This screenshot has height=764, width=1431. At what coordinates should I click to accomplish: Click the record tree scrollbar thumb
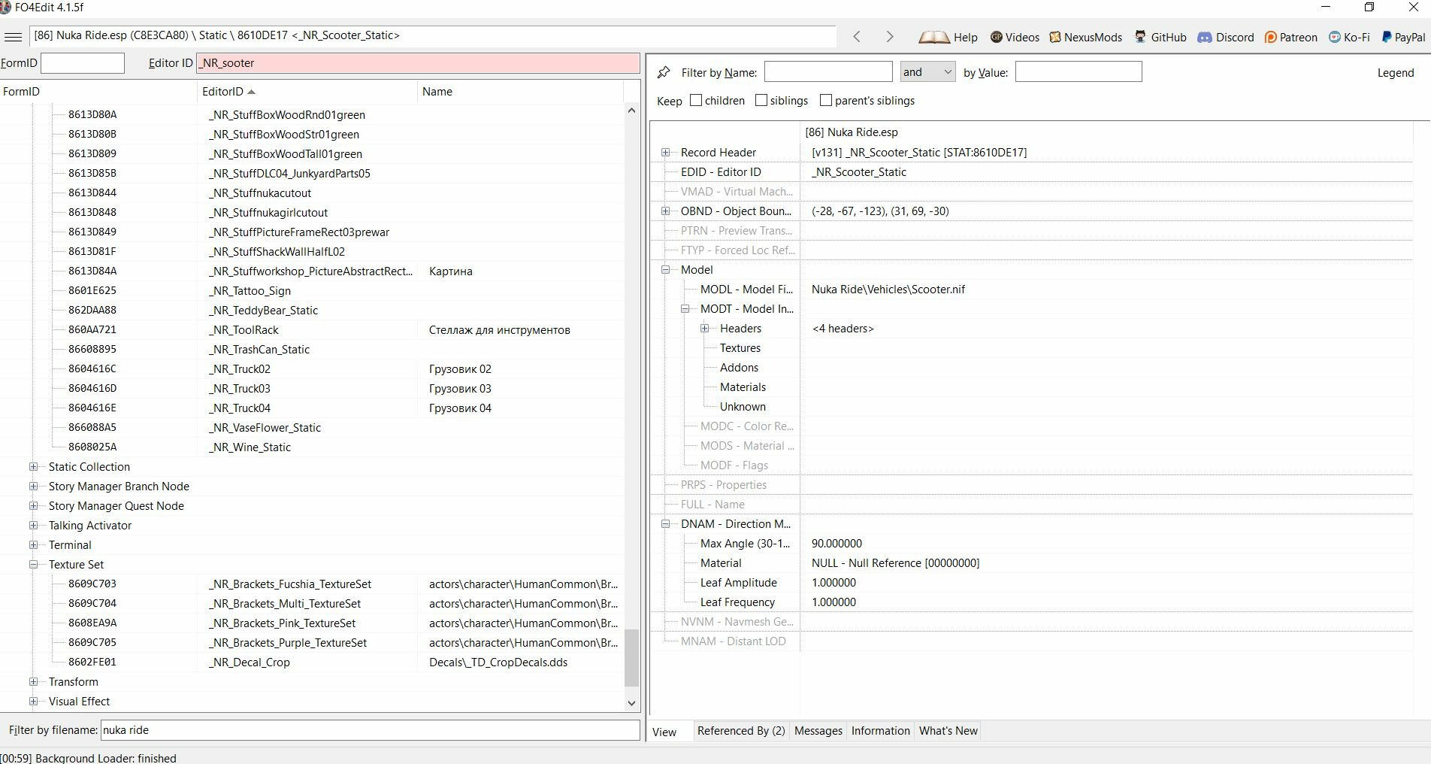click(631, 658)
